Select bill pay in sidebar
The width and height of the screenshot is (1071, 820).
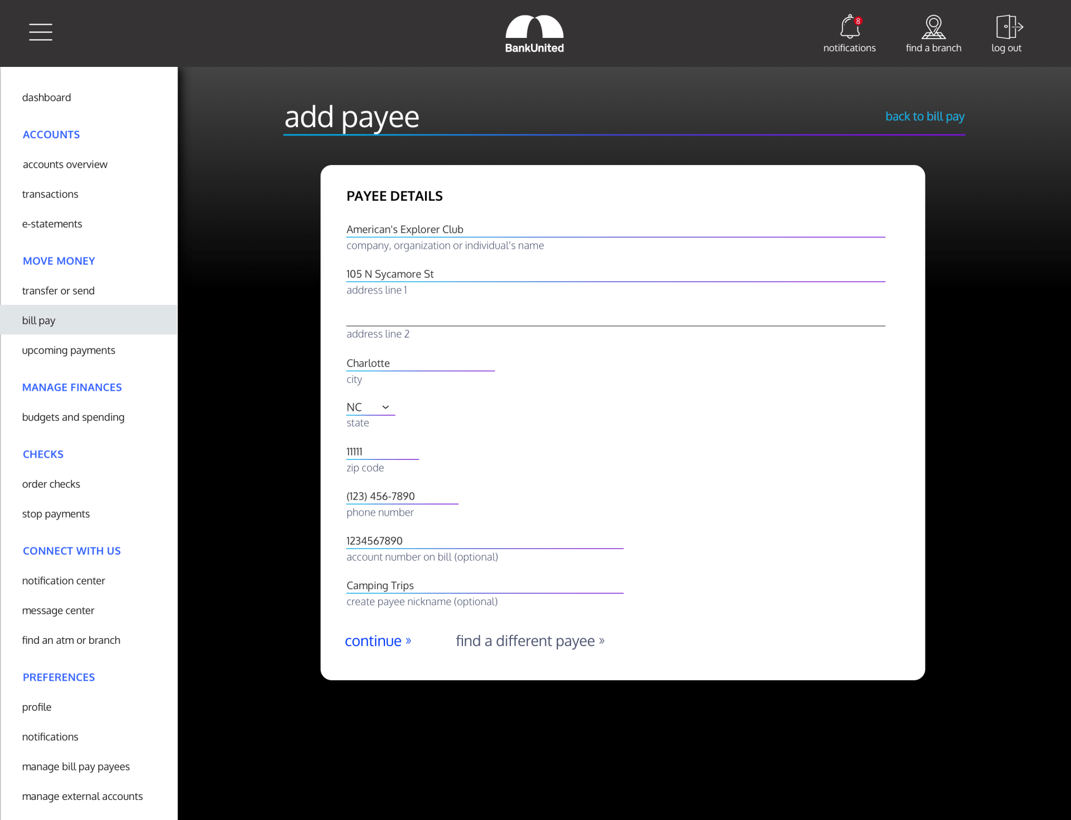[89, 320]
